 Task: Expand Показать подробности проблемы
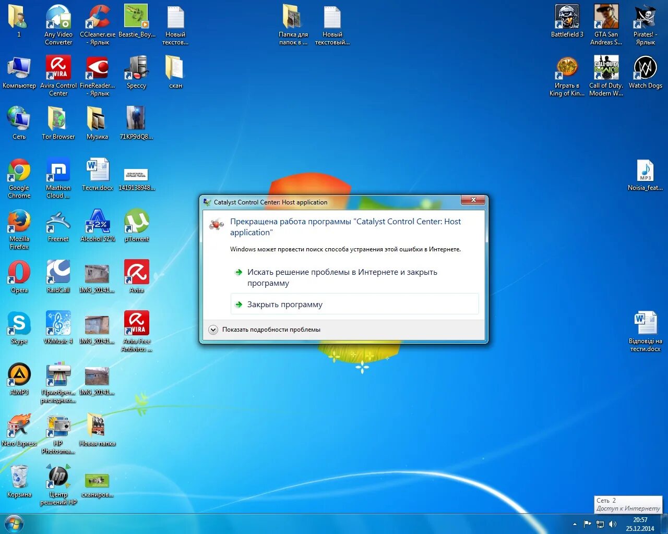click(265, 330)
